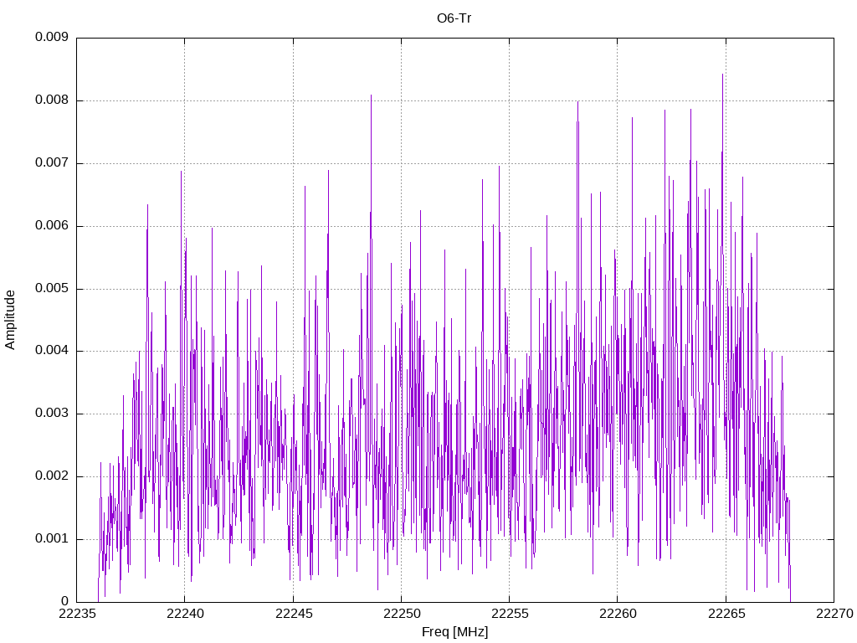
Task: Click the 22270 x-axis tick label
Action: click(834, 614)
